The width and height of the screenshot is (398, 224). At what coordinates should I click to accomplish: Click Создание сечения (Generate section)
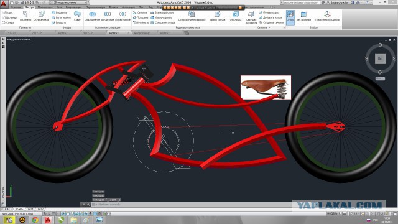(271, 22)
